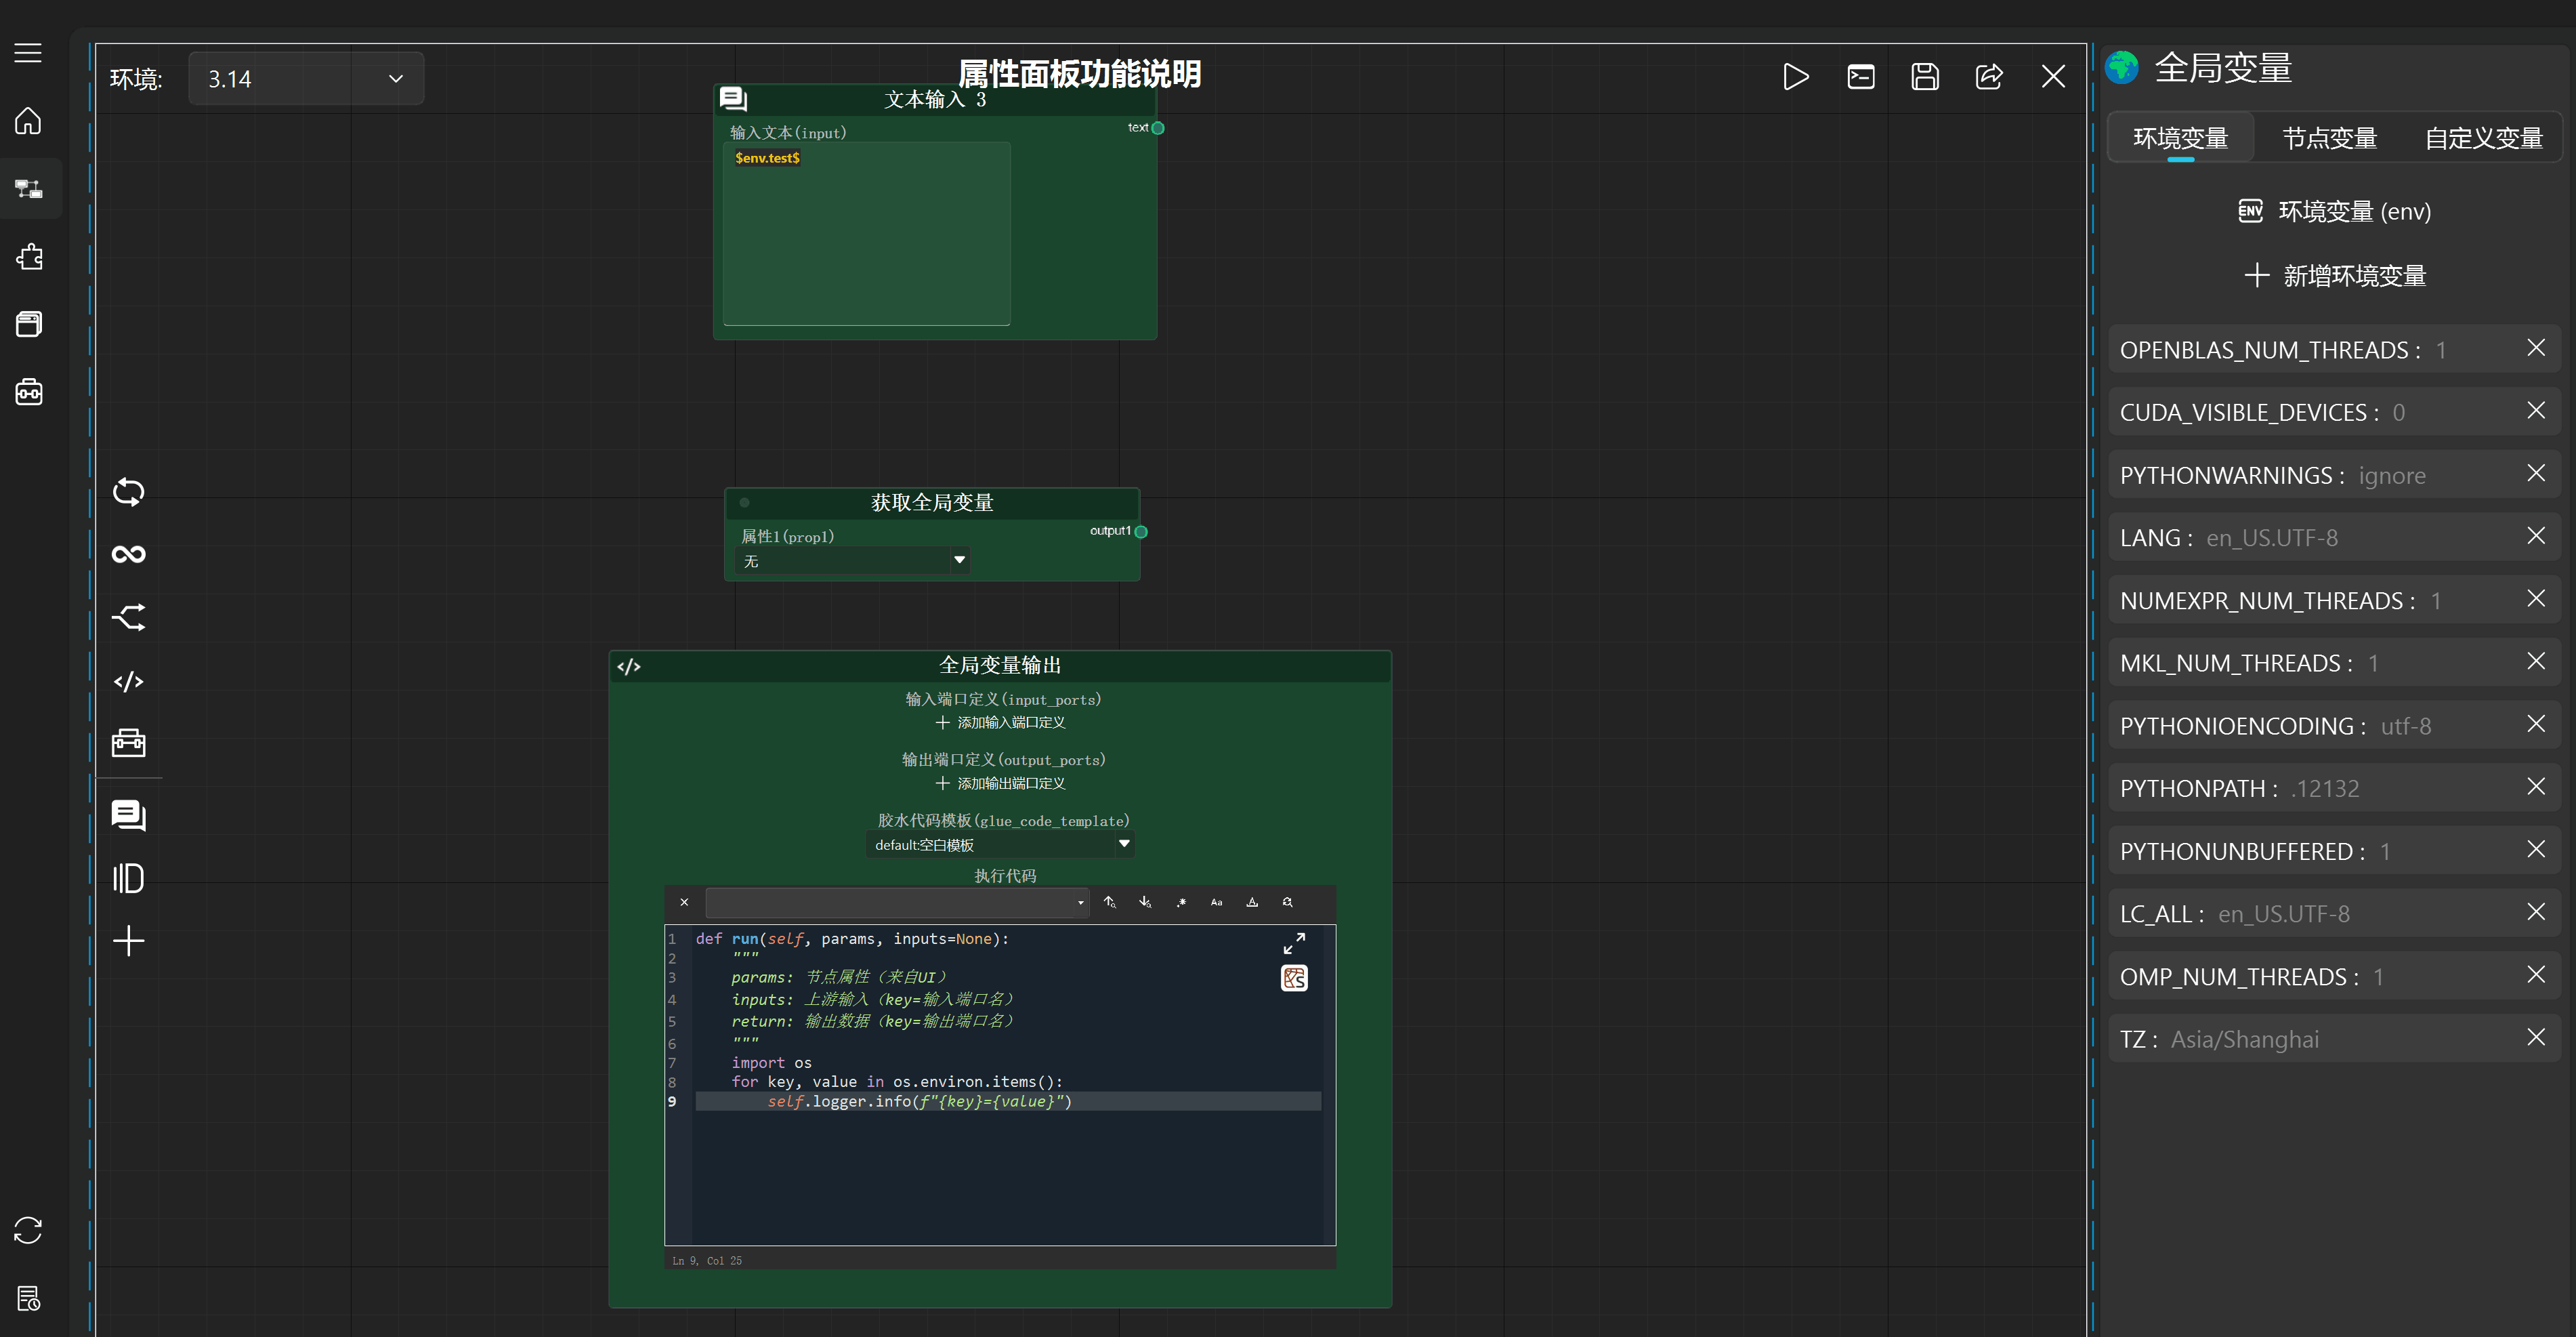Close the code editor search bar
2576x1337 pixels.
point(684,902)
